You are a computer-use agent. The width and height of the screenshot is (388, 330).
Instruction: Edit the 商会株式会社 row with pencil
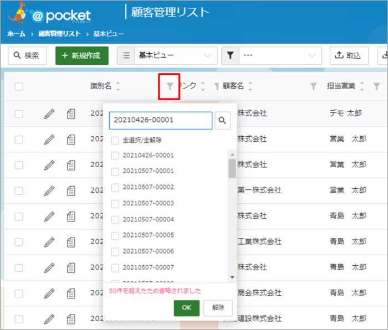(49, 293)
